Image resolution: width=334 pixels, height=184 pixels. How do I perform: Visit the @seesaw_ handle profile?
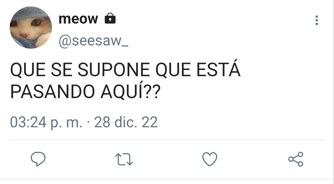93,41
